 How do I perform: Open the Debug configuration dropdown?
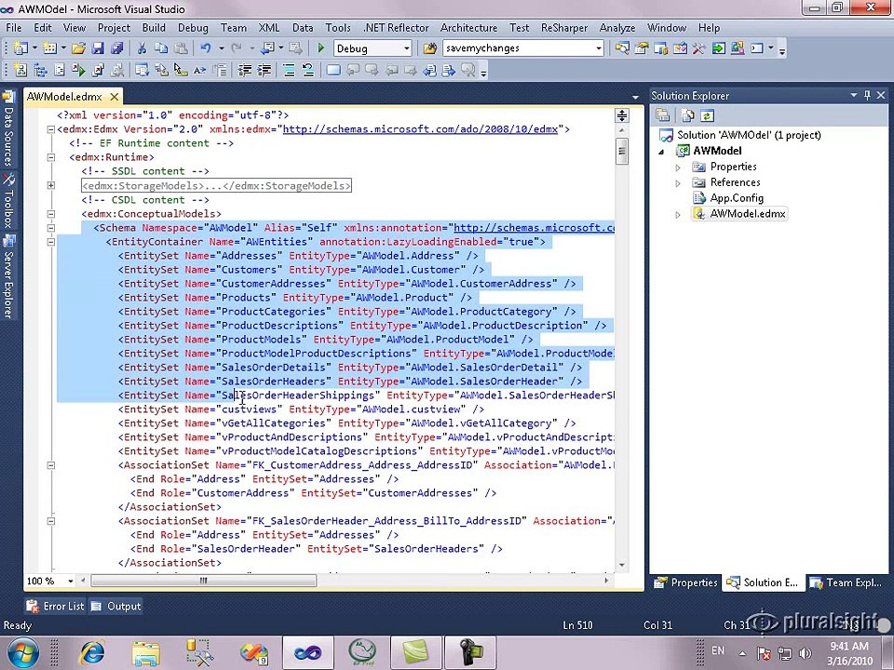click(407, 48)
